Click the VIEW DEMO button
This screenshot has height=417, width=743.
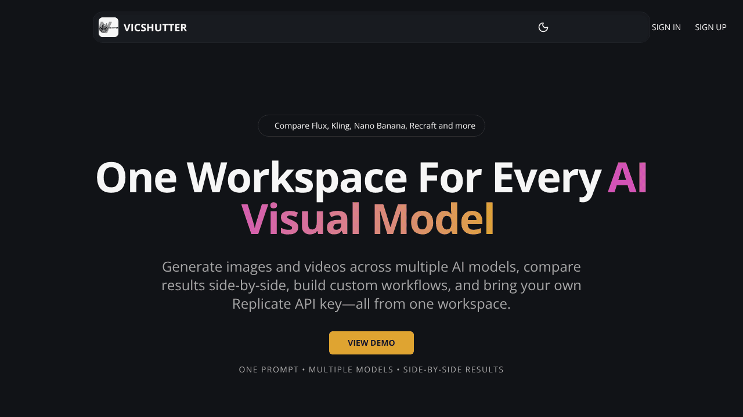371,343
